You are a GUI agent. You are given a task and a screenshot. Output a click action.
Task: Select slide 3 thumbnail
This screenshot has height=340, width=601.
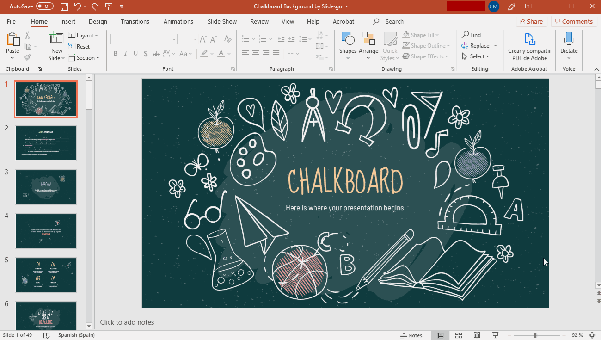click(46, 187)
